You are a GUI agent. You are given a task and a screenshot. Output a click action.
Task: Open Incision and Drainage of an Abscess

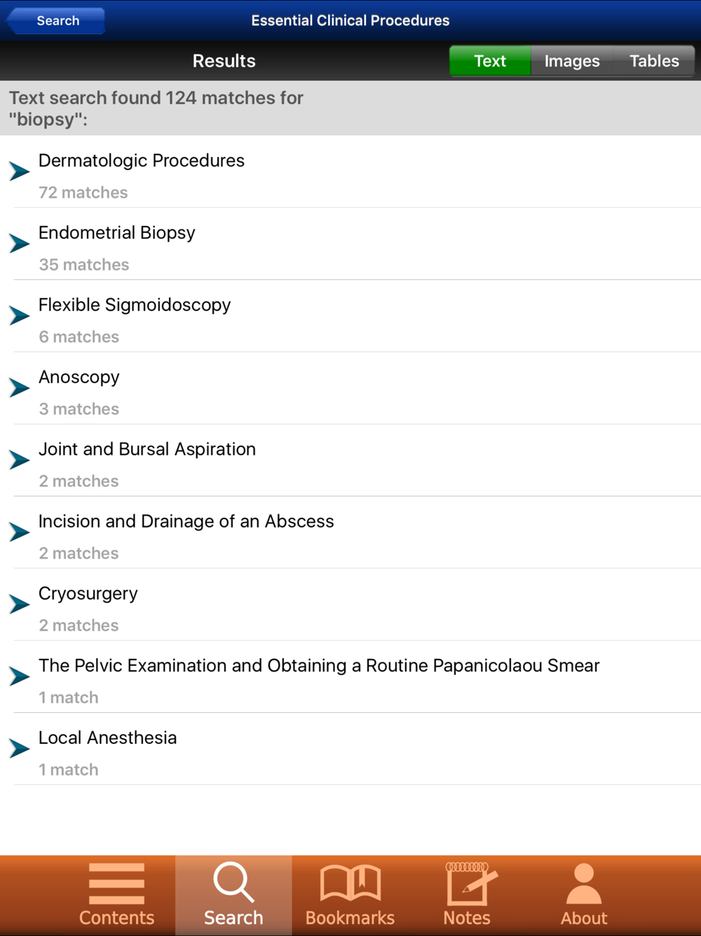tap(350, 533)
